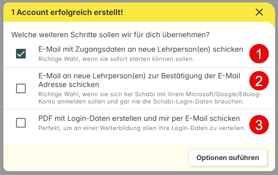Click the hint about sofort starten können

[116, 59]
